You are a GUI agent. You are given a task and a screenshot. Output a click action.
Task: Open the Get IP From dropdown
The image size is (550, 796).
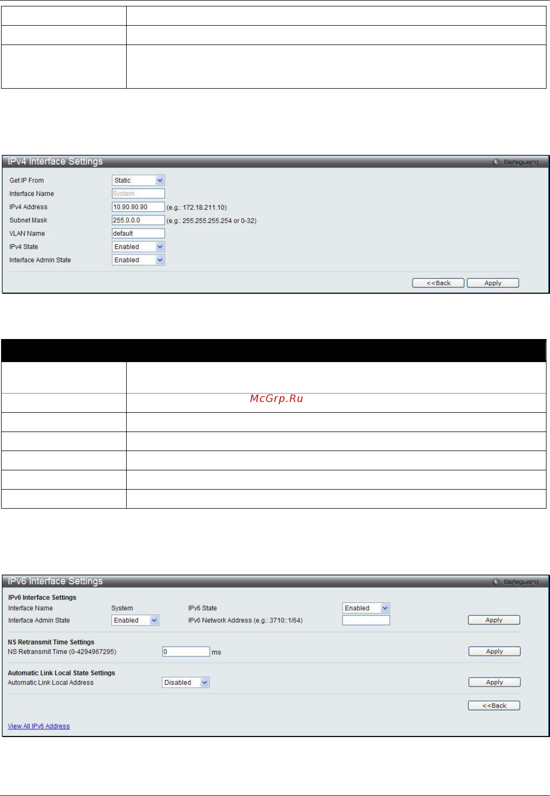tap(138, 180)
